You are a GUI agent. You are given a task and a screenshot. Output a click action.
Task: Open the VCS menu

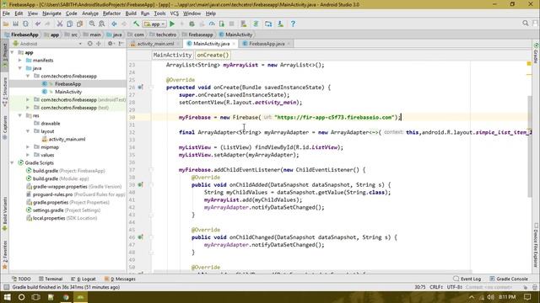(175, 13)
